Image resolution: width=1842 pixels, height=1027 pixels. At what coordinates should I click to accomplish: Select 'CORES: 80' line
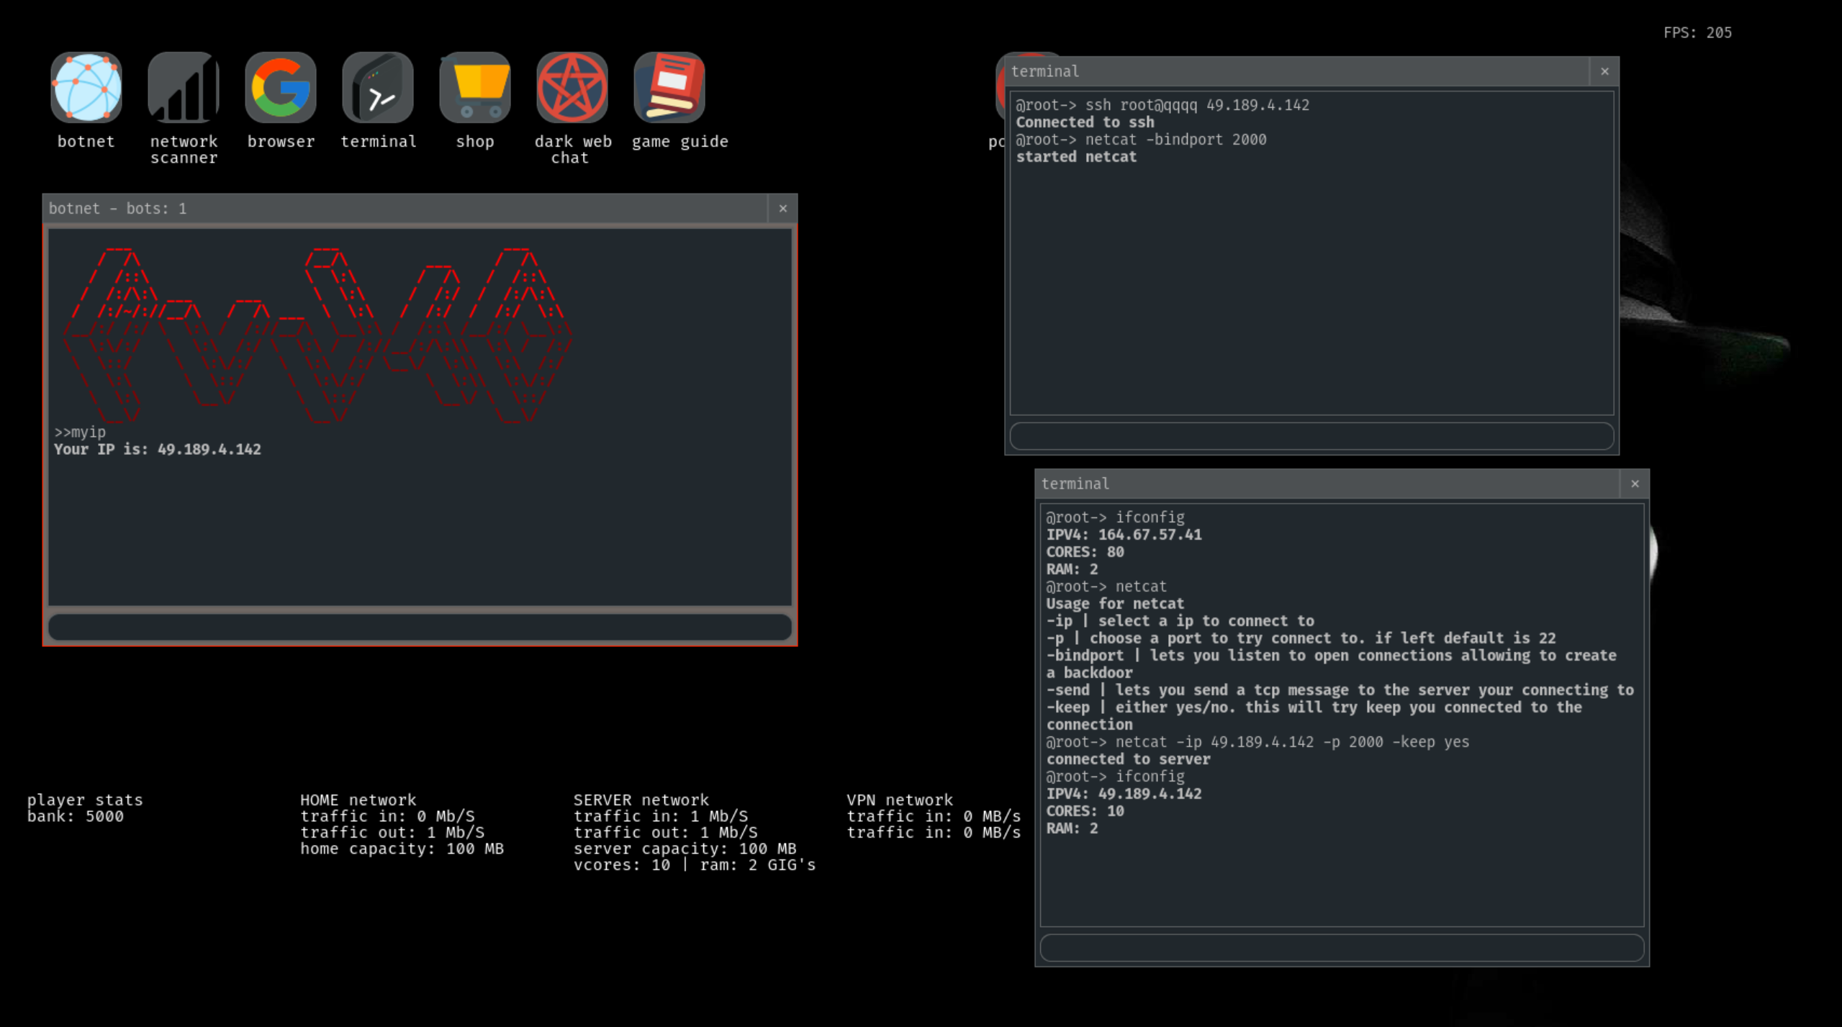(1085, 552)
